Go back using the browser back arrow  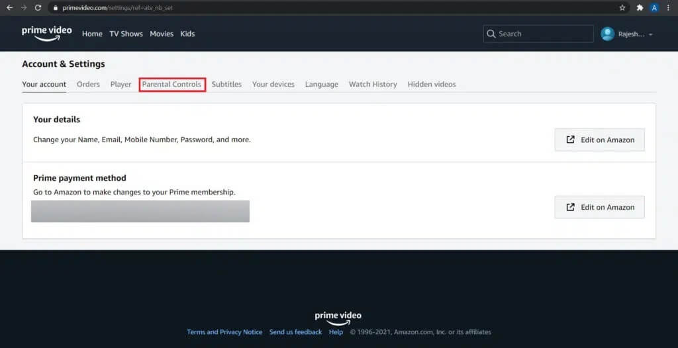[x=9, y=8]
